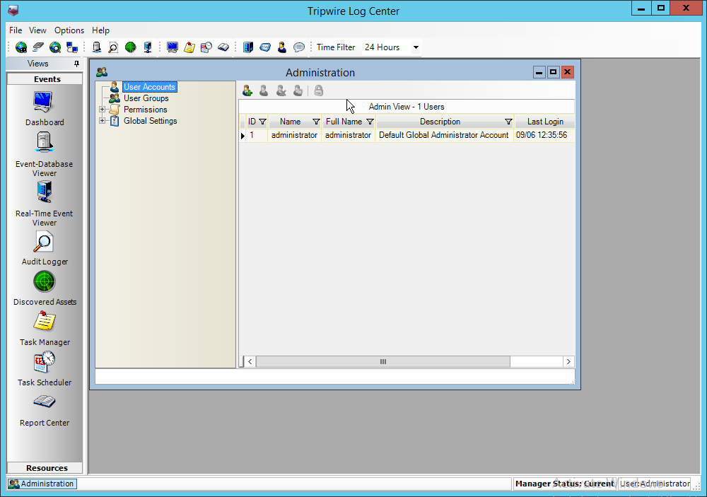Click the greyed Delete User icon
707x497 pixels.
[x=281, y=90]
